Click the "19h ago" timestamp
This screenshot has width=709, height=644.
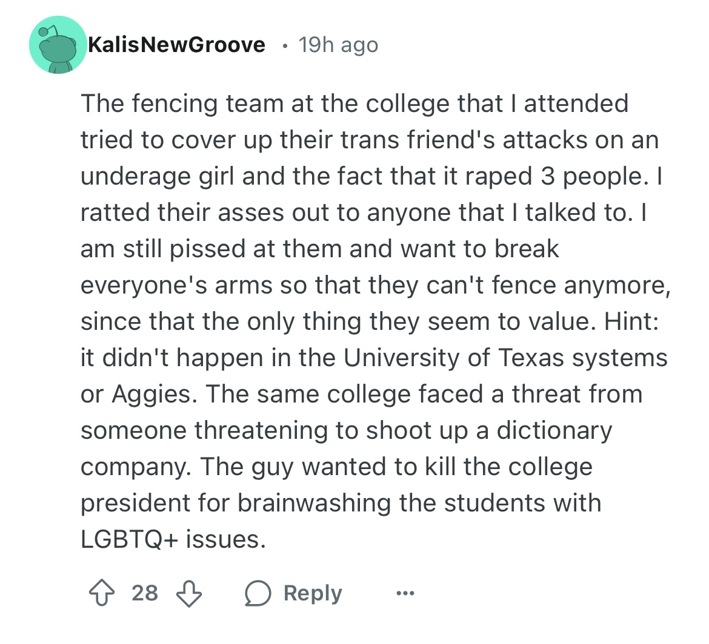338,45
